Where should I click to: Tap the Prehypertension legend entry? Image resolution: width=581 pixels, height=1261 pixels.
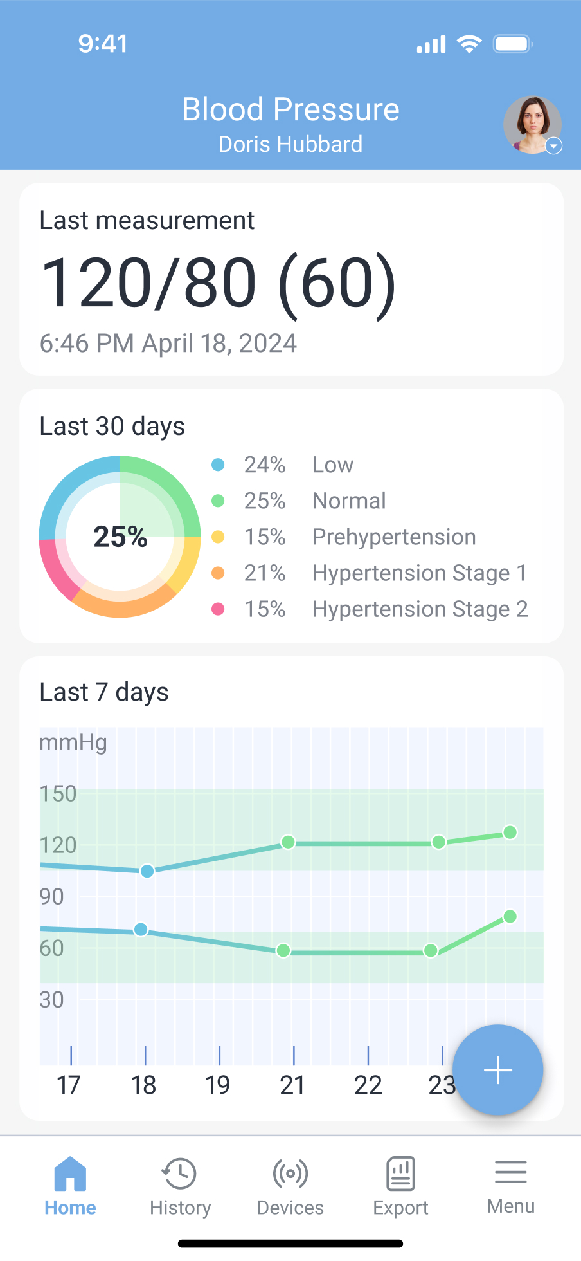click(x=393, y=537)
